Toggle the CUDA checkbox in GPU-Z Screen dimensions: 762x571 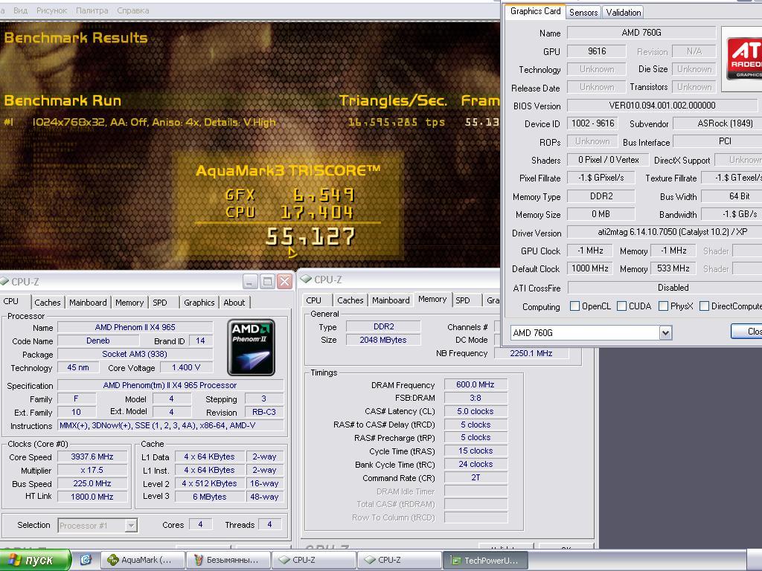click(621, 306)
